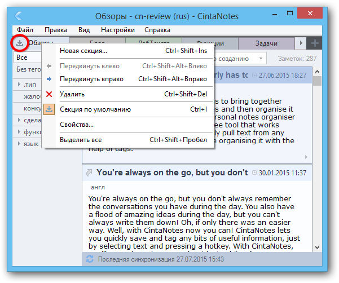Open the Настройки menu
Image resolution: width=339 pixels, height=283 pixels.
point(118,30)
